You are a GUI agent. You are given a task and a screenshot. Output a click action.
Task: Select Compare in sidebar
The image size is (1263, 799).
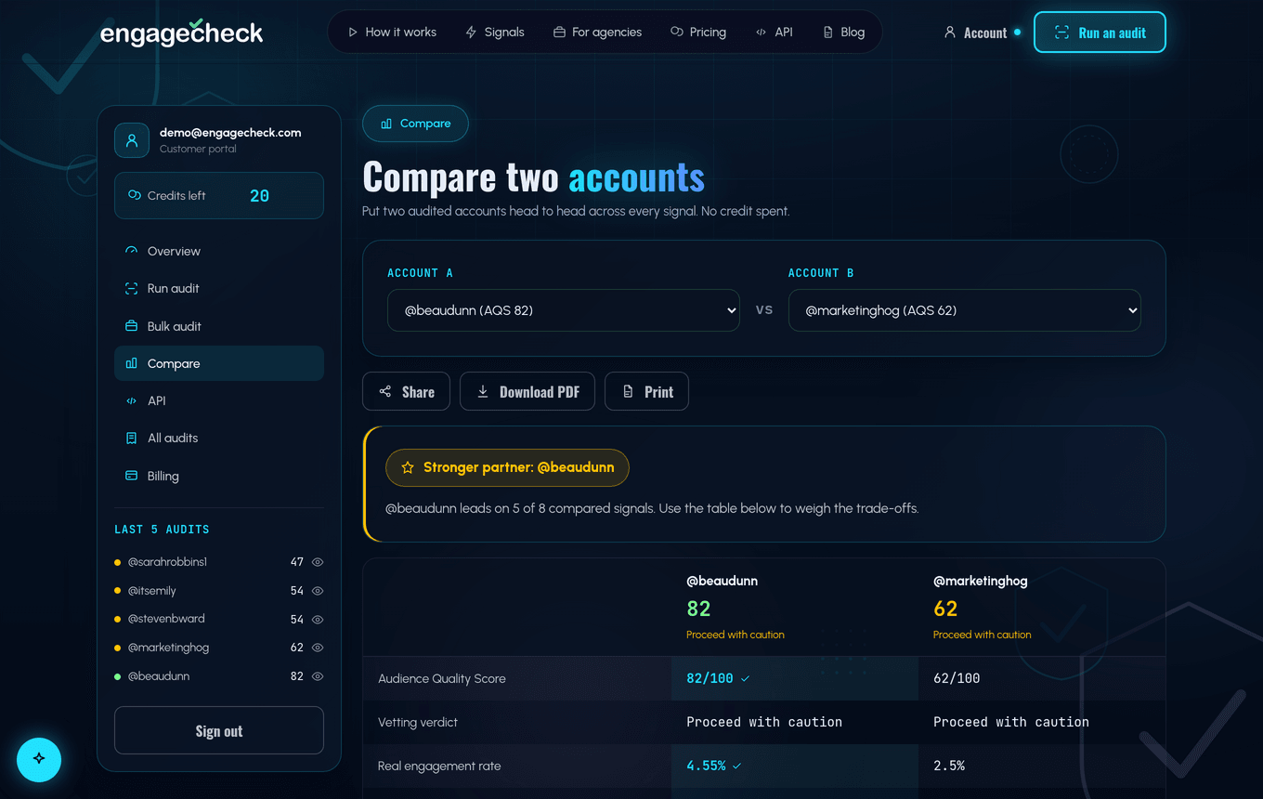(219, 363)
